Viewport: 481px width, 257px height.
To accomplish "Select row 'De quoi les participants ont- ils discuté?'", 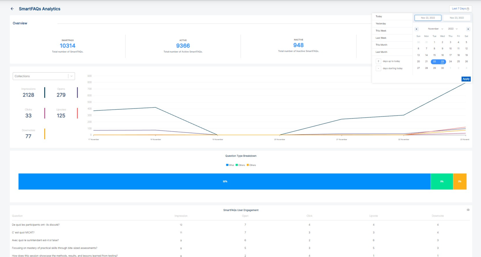I will pyautogui.click(x=240, y=225).
